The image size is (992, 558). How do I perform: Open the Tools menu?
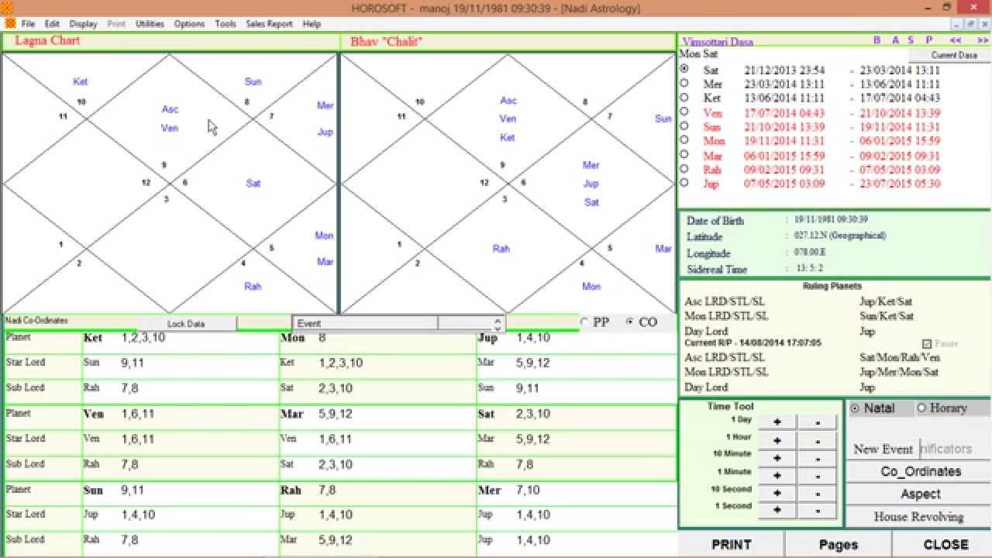226,24
